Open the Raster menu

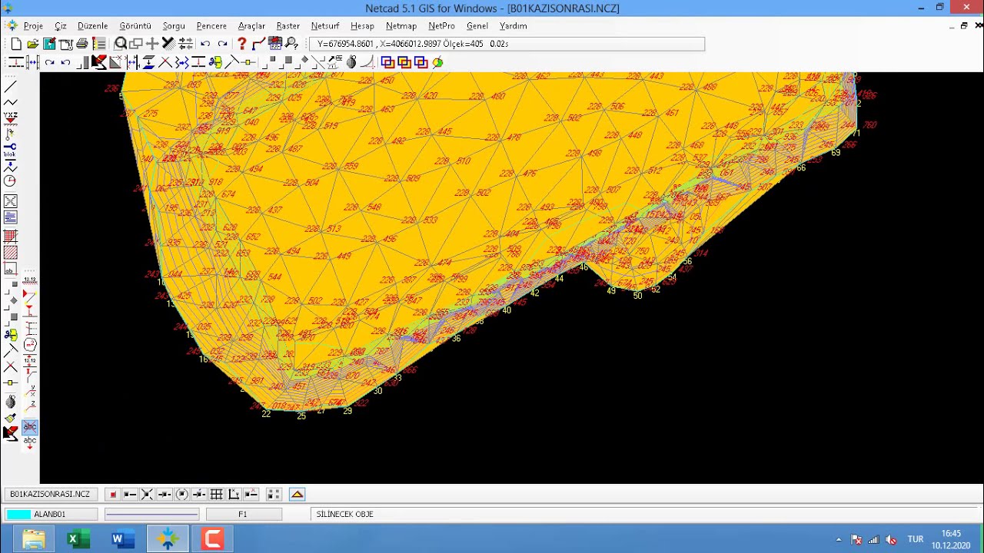click(x=288, y=26)
